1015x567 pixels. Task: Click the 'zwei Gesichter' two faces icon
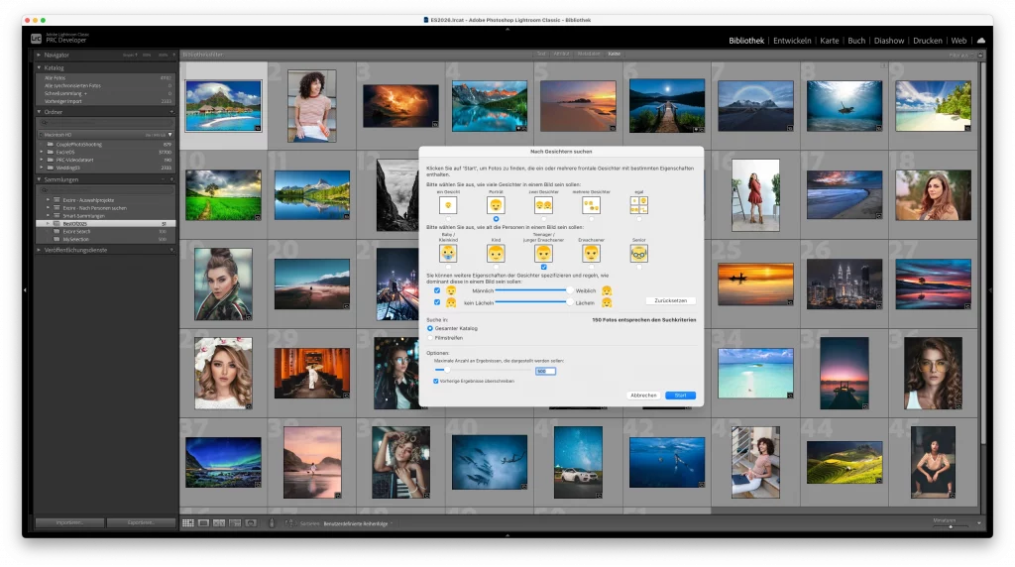click(543, 204)
